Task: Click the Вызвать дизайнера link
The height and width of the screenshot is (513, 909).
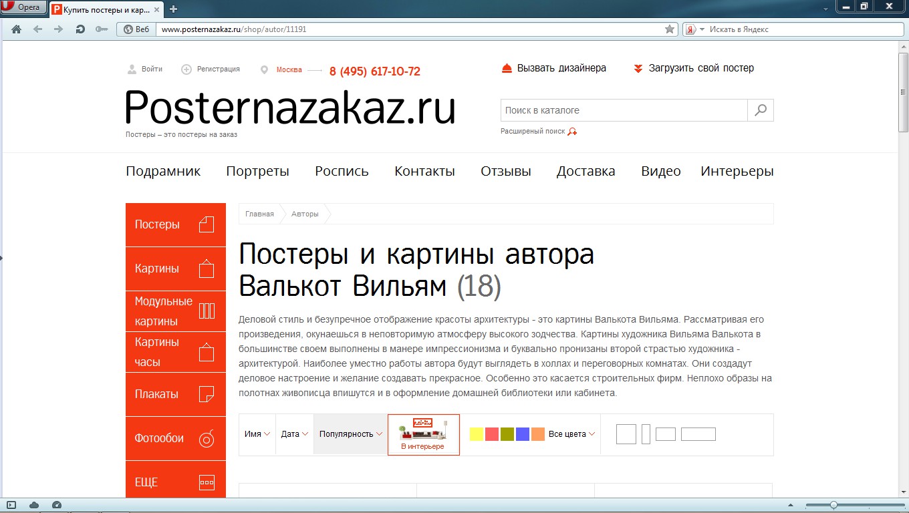Action: pyautogui.click(x=561, y=68)
